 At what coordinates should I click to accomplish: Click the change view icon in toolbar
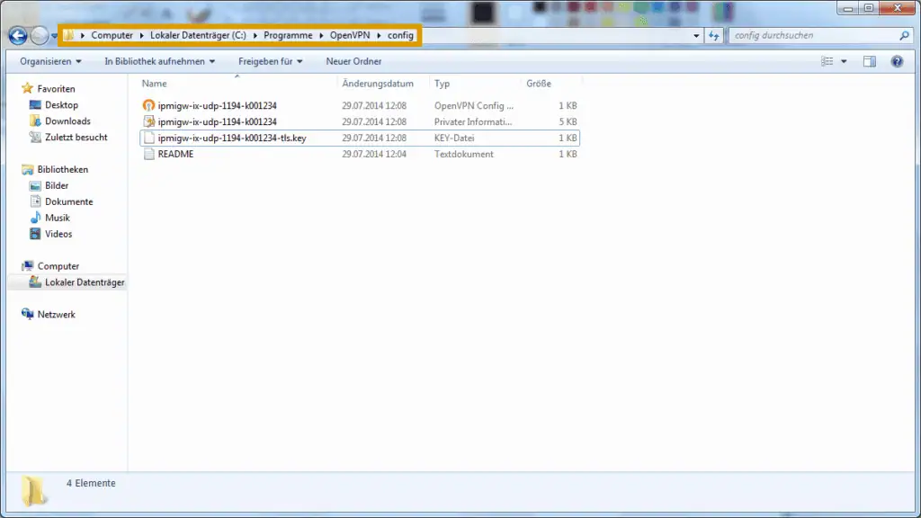[827, 61]
